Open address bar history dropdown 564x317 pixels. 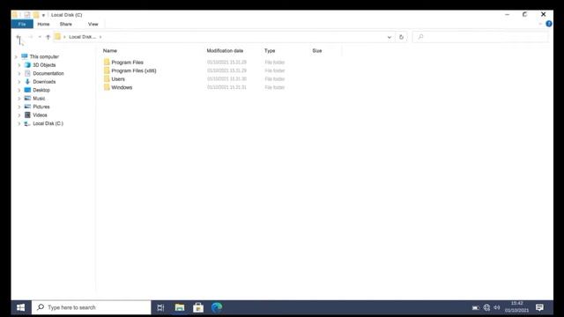coord(390,37)
